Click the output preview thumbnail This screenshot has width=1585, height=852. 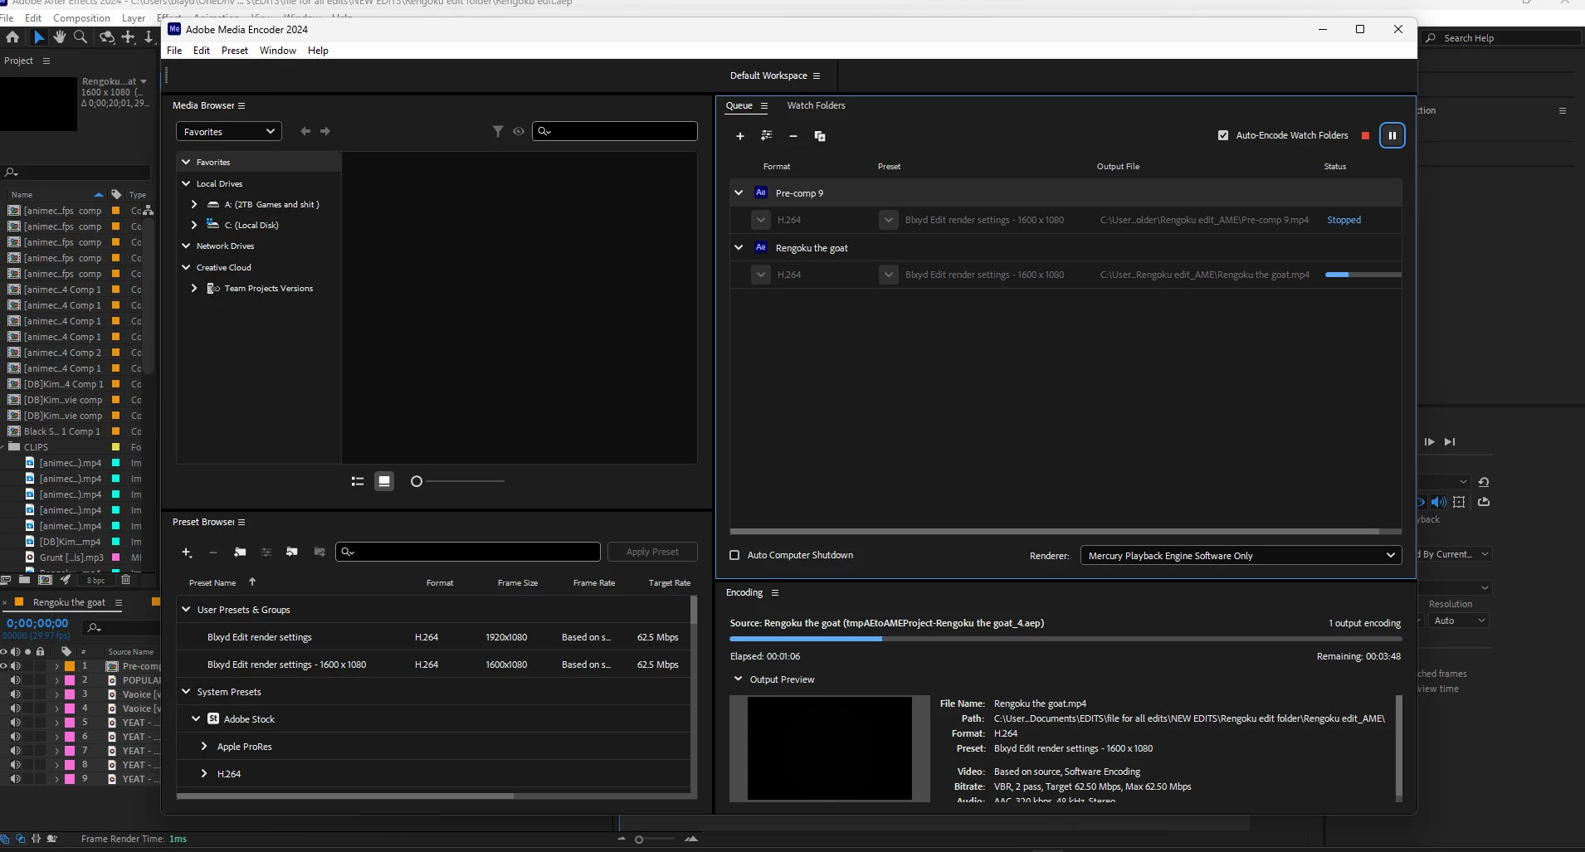pos(829,748)
